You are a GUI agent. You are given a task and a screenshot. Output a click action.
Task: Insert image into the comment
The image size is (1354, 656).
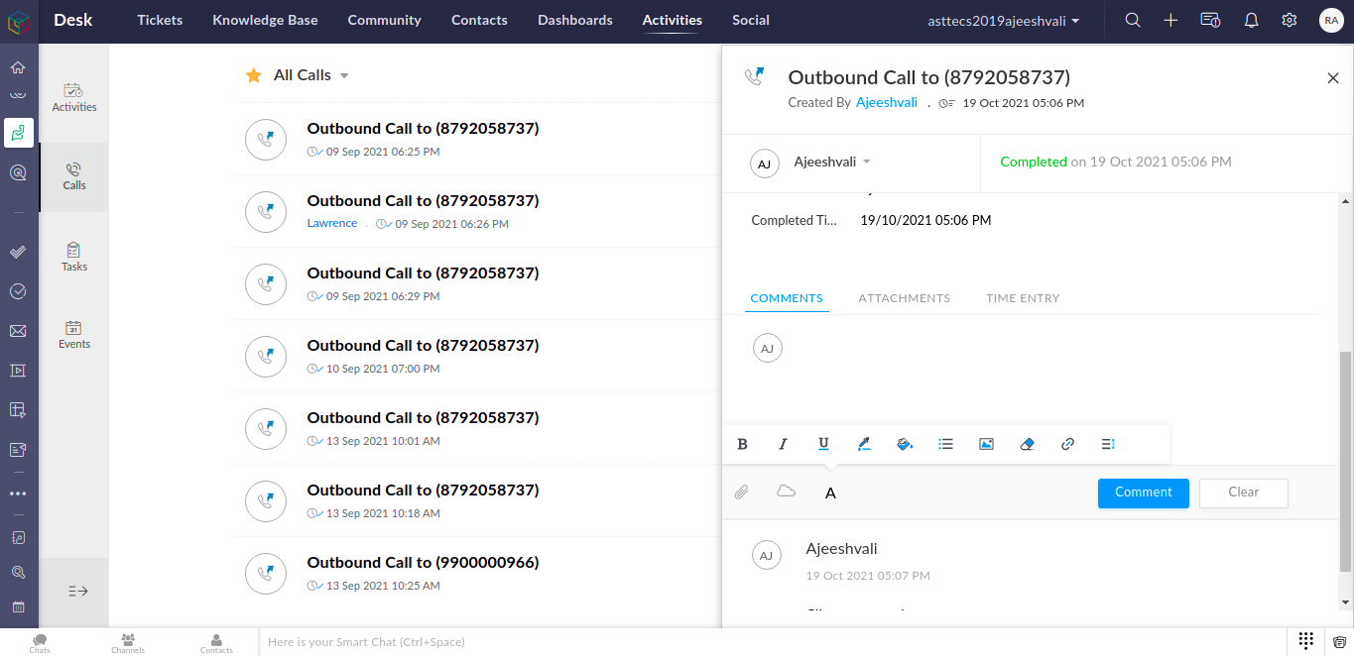(986, 444)
